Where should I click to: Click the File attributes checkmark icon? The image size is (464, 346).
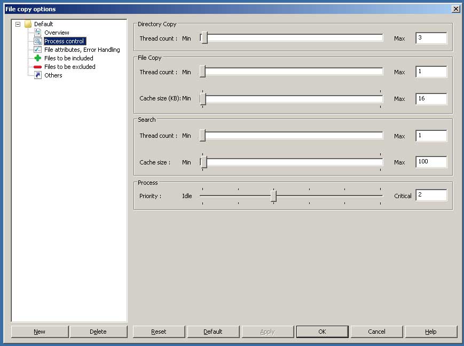37,50
